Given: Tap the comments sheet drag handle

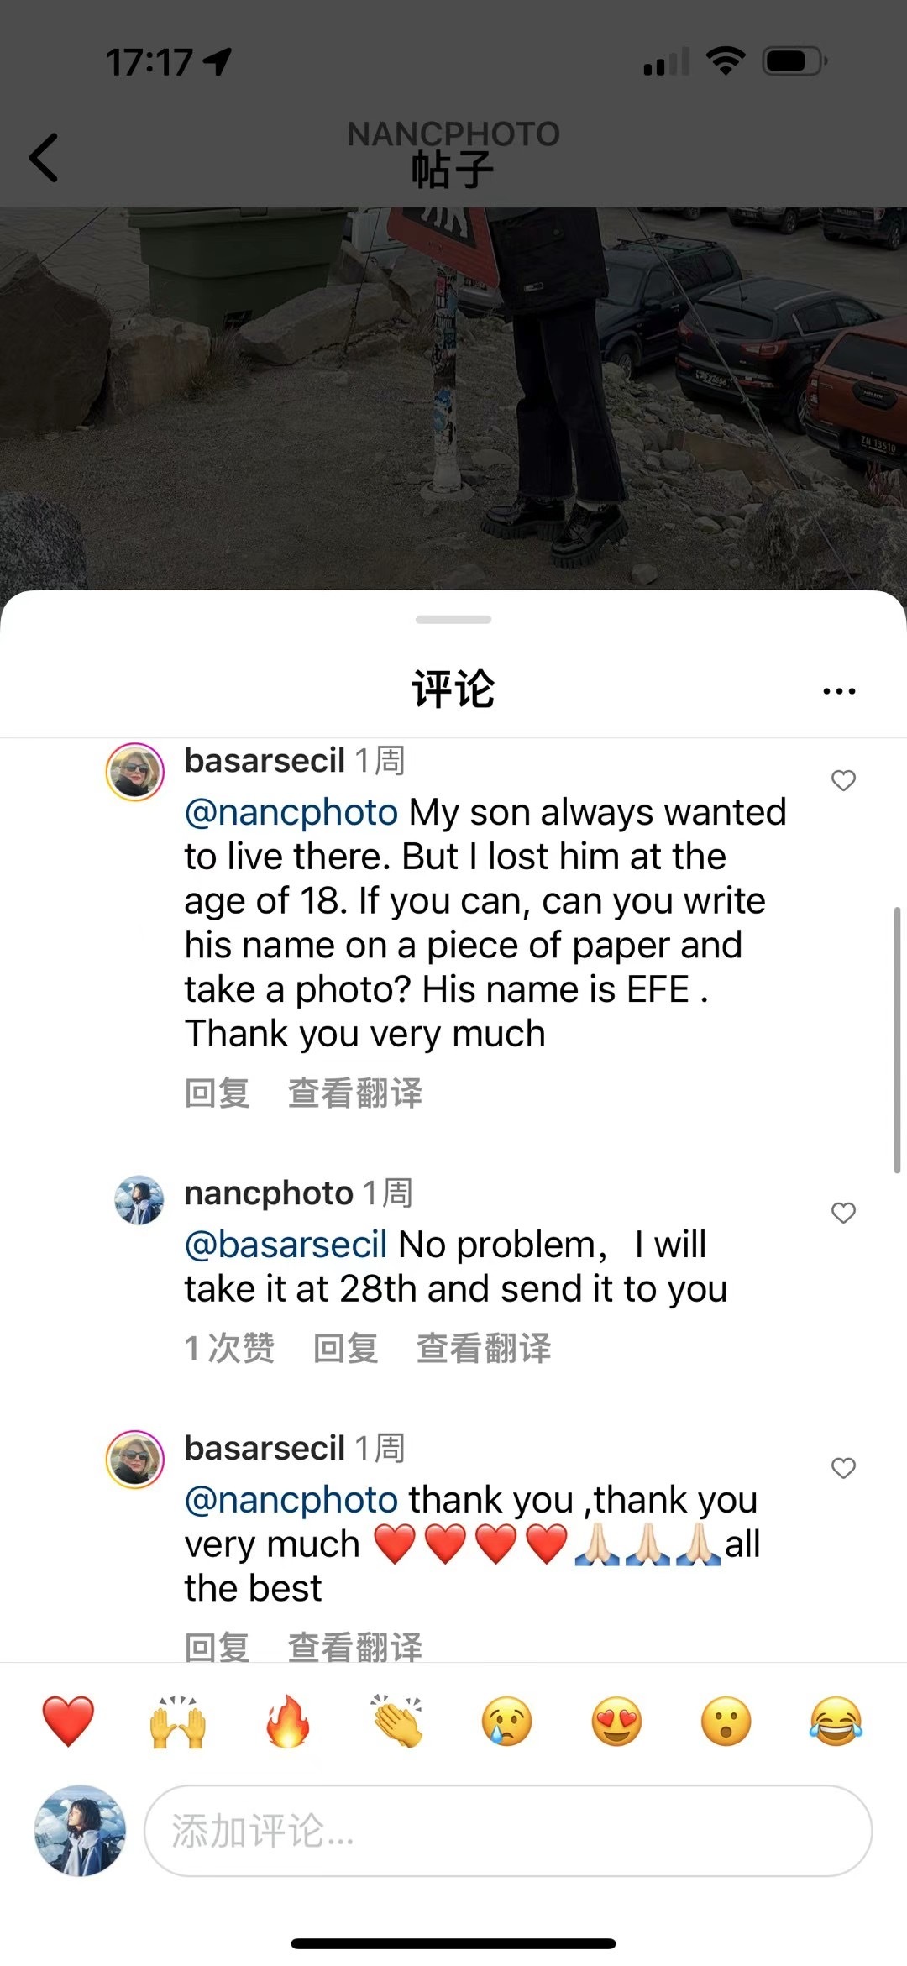Looking at the screenshot, I should [x=453, y=620].
